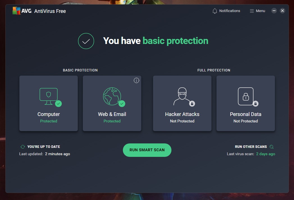Open the Notifications bell icon

click(215, 11)
